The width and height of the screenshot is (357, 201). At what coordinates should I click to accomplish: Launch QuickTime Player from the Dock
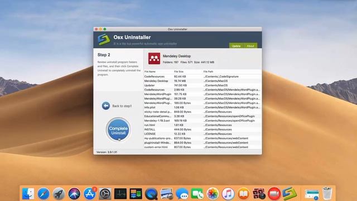click(151, 194)
